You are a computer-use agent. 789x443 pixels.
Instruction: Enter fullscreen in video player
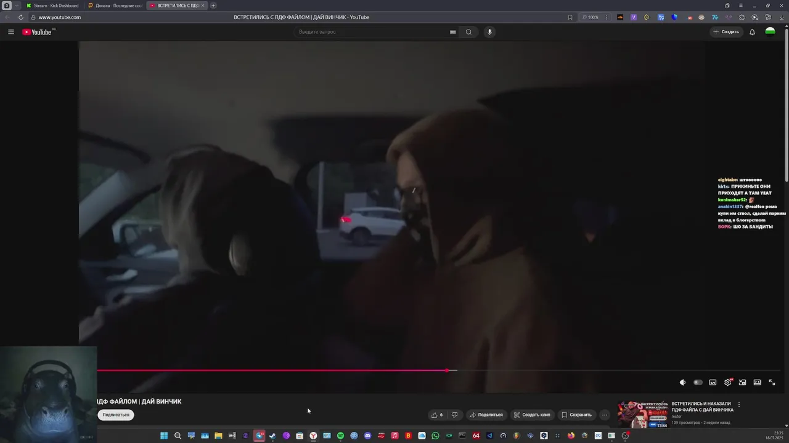tap(772, 383)
